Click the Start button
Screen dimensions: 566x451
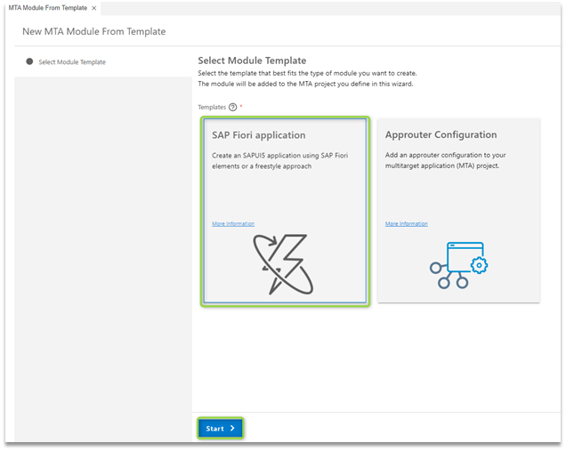(x=220, y=428)
